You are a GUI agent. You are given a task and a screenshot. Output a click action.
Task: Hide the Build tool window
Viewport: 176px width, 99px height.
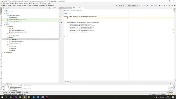tap(173, 84)
